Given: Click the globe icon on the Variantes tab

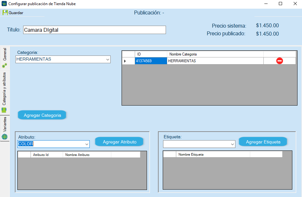Looking at the screenshot, I should [5, 137].
